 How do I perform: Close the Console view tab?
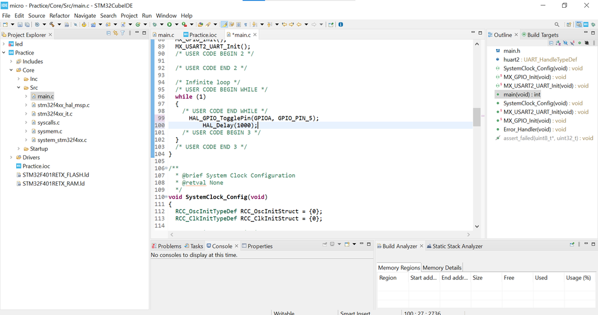point(236,246)
